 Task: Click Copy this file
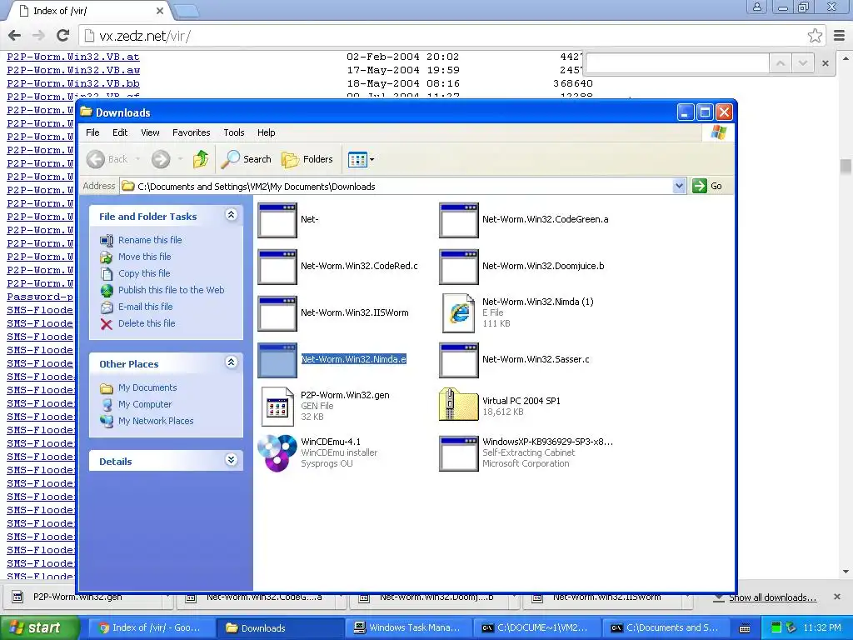click(x=144, y=273)
